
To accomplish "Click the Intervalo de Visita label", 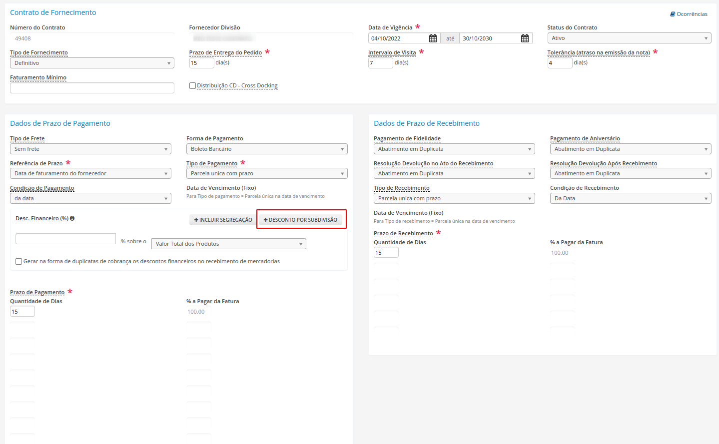I will click(392, 52).
